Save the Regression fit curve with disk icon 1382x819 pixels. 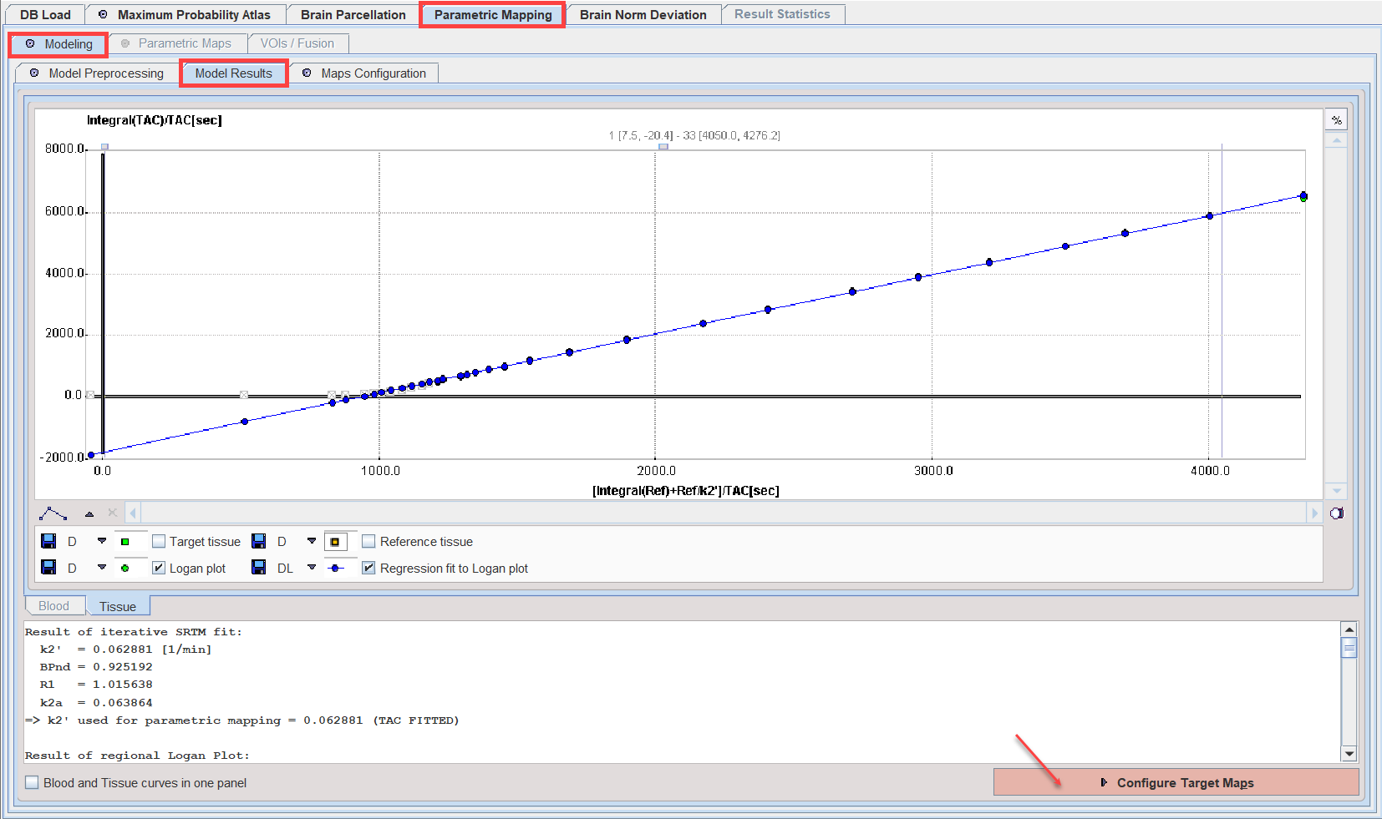[259, 568]
